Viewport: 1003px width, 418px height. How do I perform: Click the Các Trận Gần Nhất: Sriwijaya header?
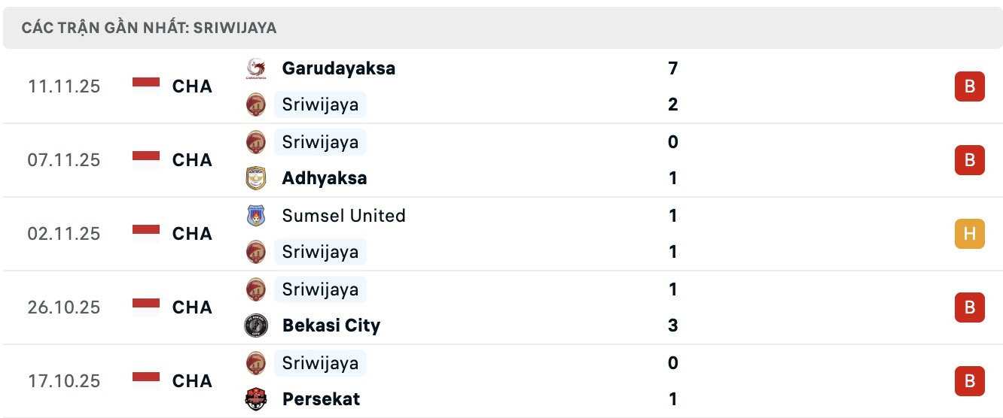(x=149, y=28)
